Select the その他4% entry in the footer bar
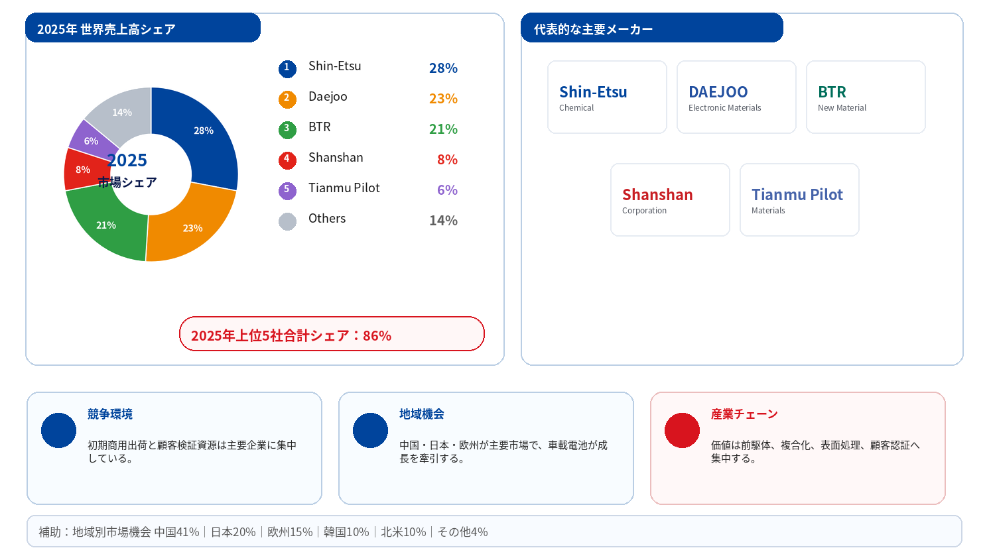 coord(463,532)
